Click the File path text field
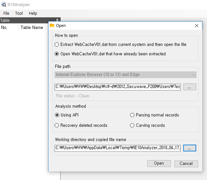The image size is (207, 180). pyautogui.click(x=118, y=87)
